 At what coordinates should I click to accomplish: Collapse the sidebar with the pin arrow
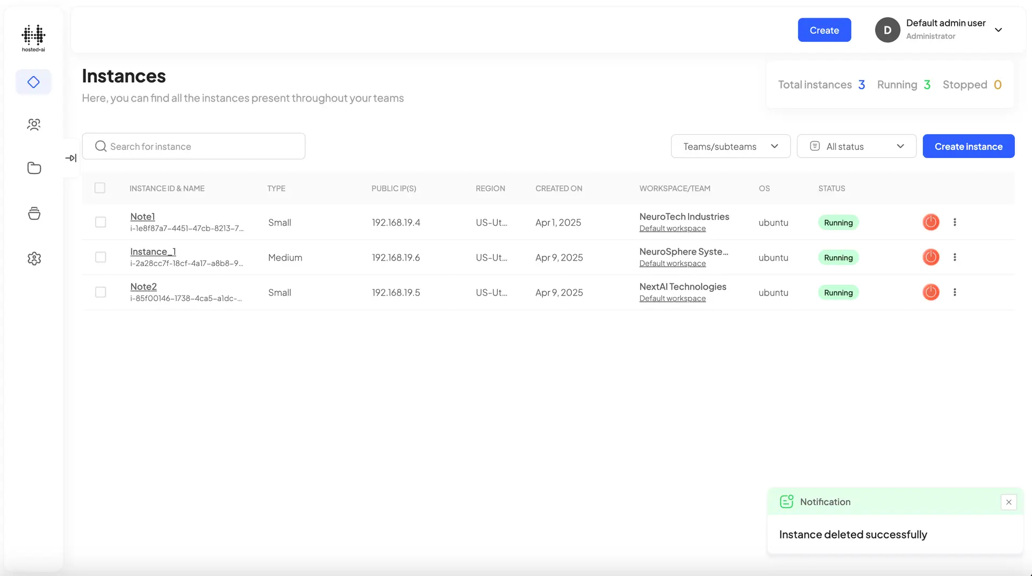[70, 158]
